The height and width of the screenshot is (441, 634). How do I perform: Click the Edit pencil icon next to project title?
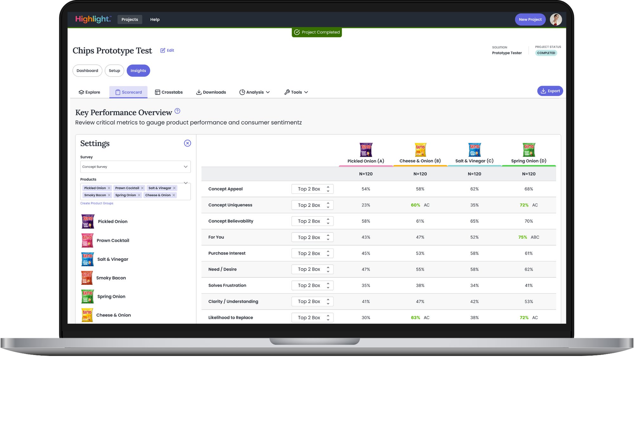point(163,50)
